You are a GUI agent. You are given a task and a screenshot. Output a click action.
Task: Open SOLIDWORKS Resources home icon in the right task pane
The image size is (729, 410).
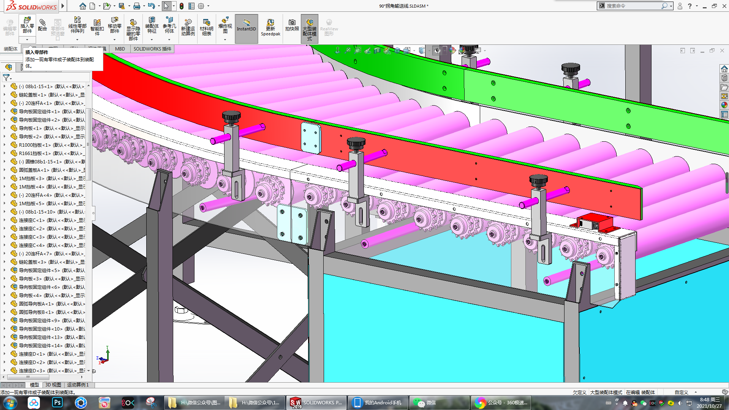724,69
